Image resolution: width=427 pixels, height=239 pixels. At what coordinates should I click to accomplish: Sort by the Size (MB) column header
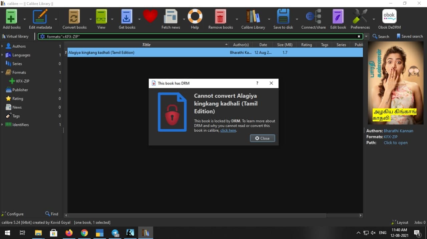(285, 45)
